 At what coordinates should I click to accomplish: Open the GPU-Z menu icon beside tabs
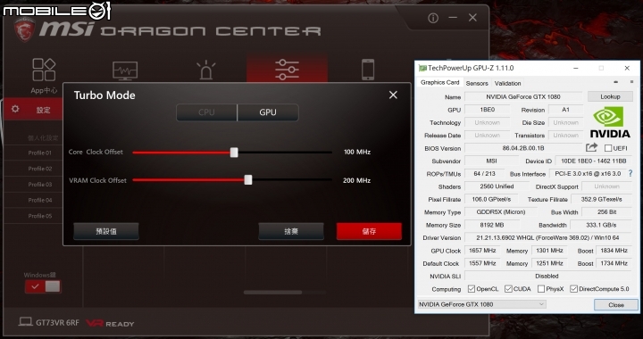point(631,82)
